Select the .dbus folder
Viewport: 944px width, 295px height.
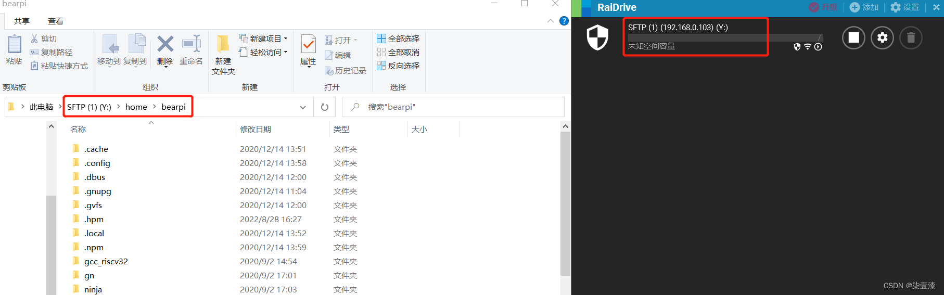tap(95, 177)
